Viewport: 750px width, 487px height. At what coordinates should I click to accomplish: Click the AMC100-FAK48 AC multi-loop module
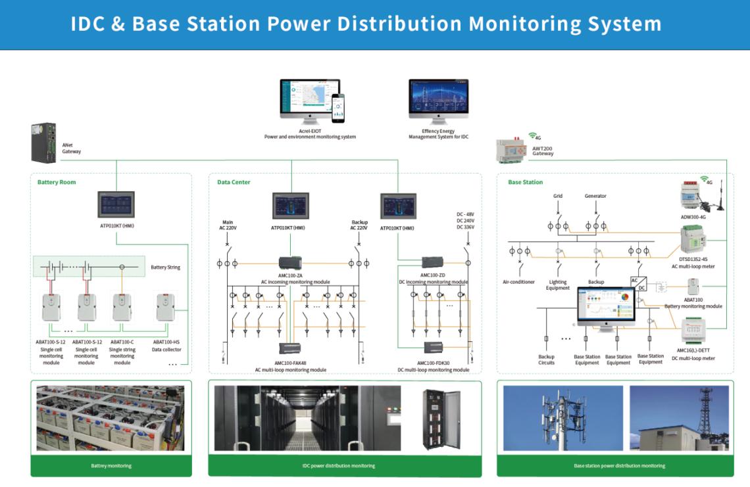(290, 349)
